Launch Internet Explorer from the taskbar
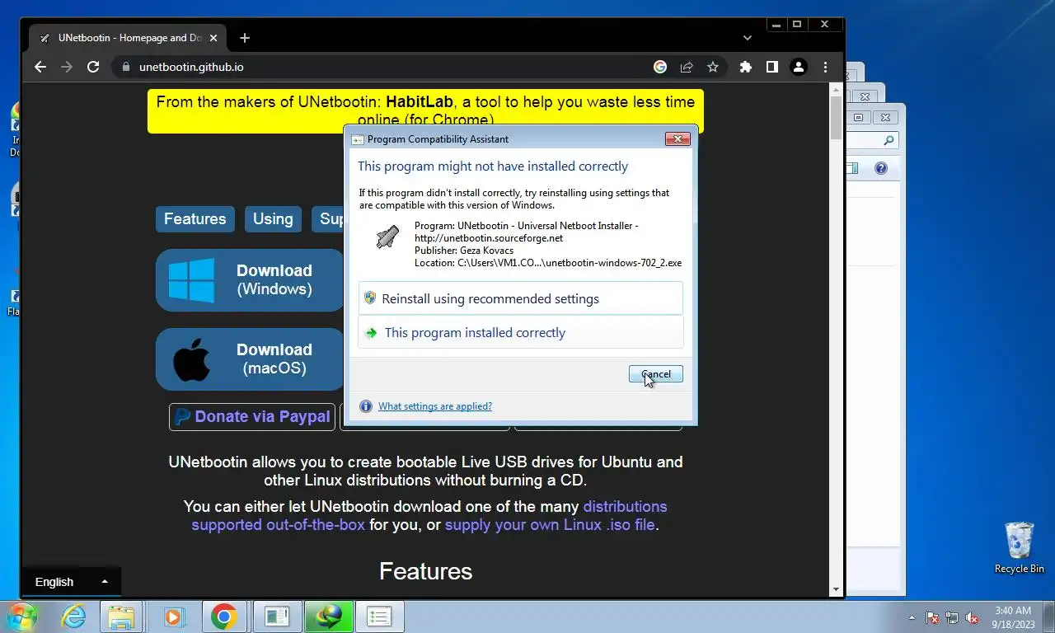This screenshot has height=633, width=1055. (73, 617)
